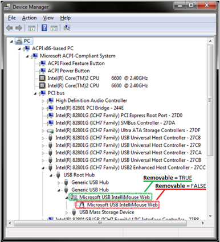Click USB plug icon for controller 27CA
The height and width of the screenshot is (242, 220).
(50, 153)
